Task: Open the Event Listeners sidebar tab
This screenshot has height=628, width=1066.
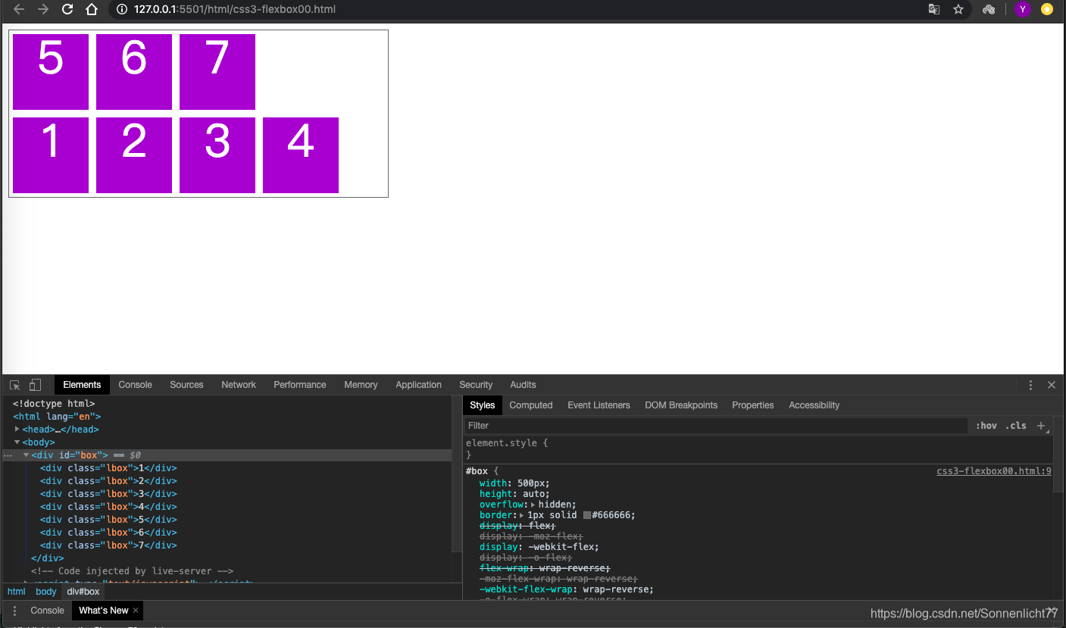Action: (x=599, y=405)
